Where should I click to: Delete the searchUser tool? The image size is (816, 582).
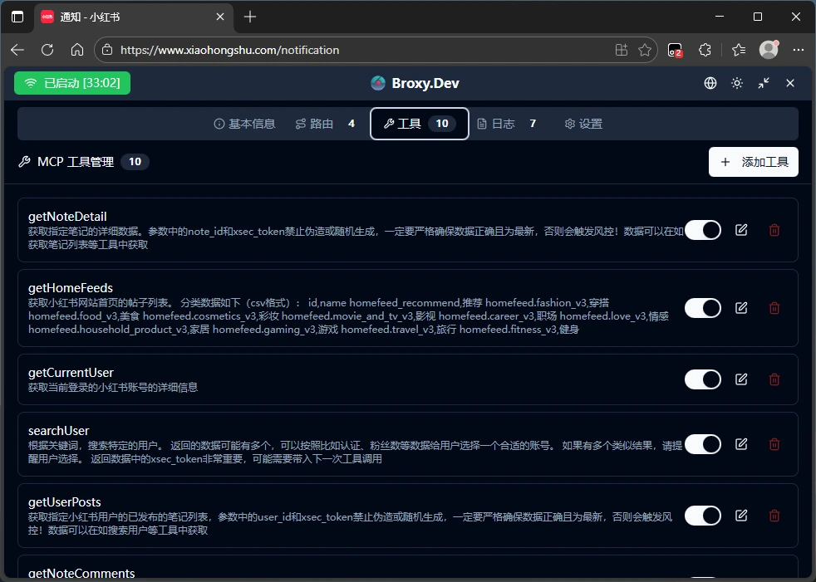point(774,444)
